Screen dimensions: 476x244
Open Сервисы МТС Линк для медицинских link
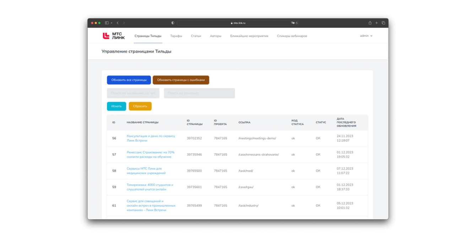click(x=146, y=171)
